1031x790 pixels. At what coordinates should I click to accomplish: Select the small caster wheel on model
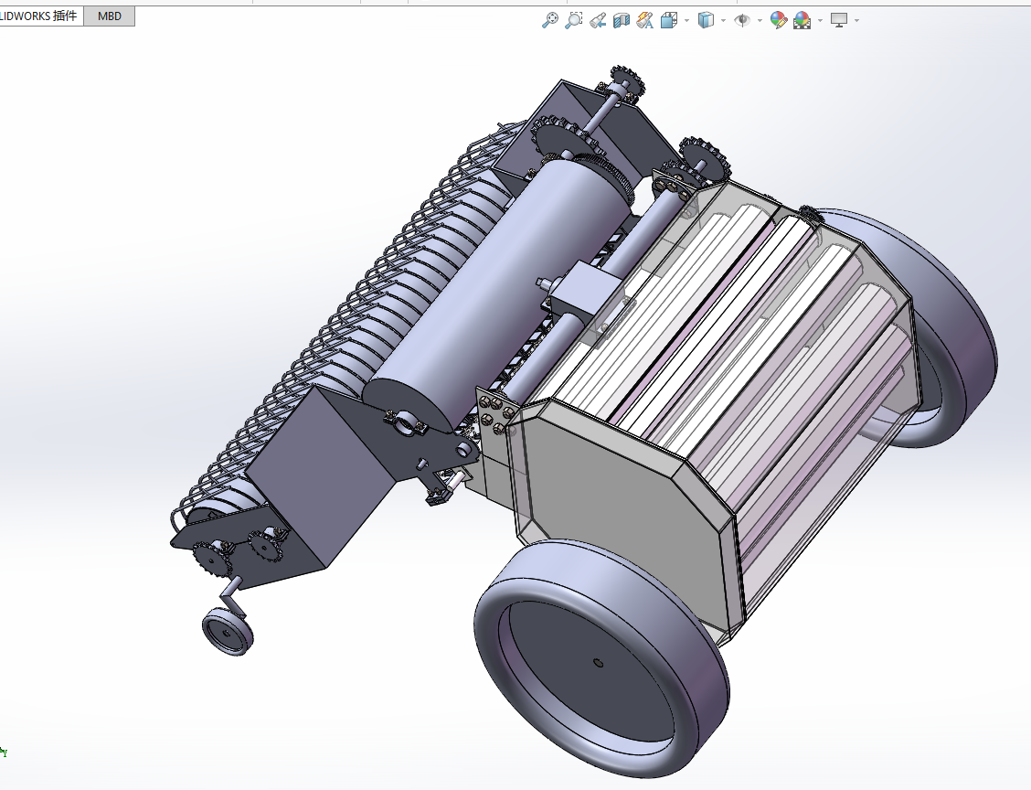coord(227,632)
